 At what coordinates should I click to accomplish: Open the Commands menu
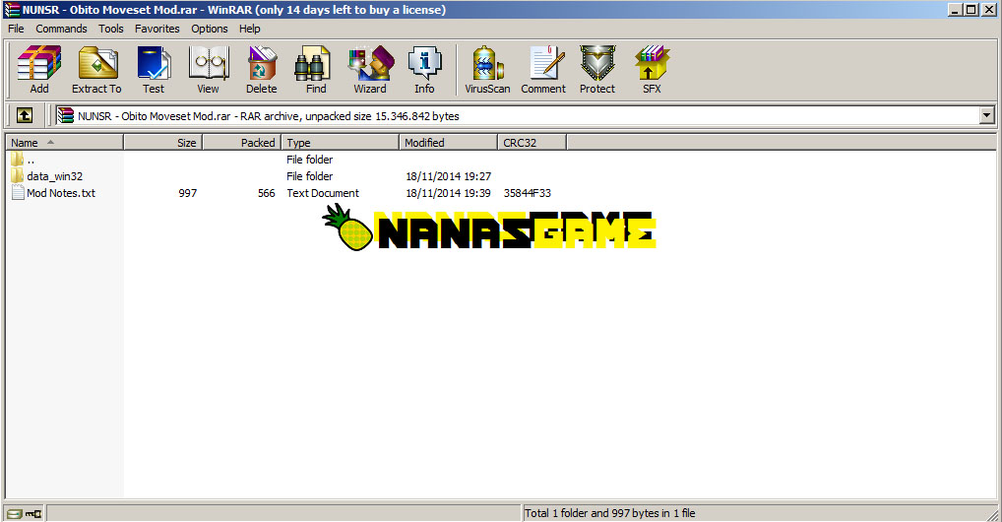point(61,29)
